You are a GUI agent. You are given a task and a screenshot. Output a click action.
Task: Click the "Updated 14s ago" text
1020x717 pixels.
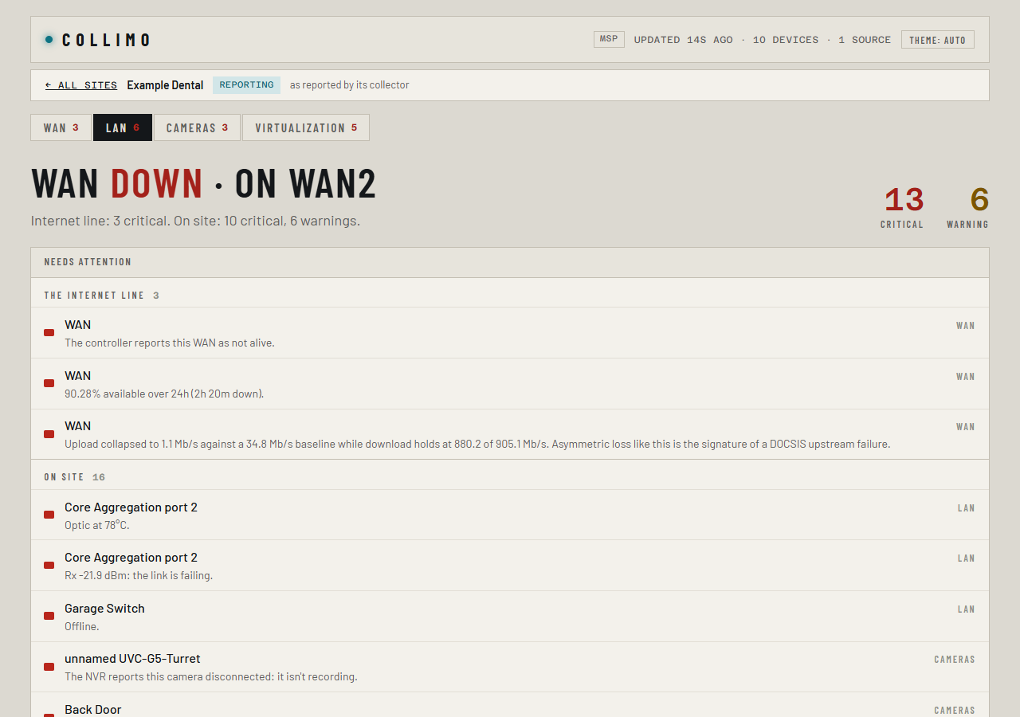683,40
